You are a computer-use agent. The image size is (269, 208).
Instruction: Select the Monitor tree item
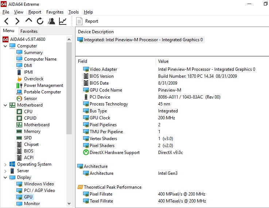pyautogui.click(x=28, y=204)
